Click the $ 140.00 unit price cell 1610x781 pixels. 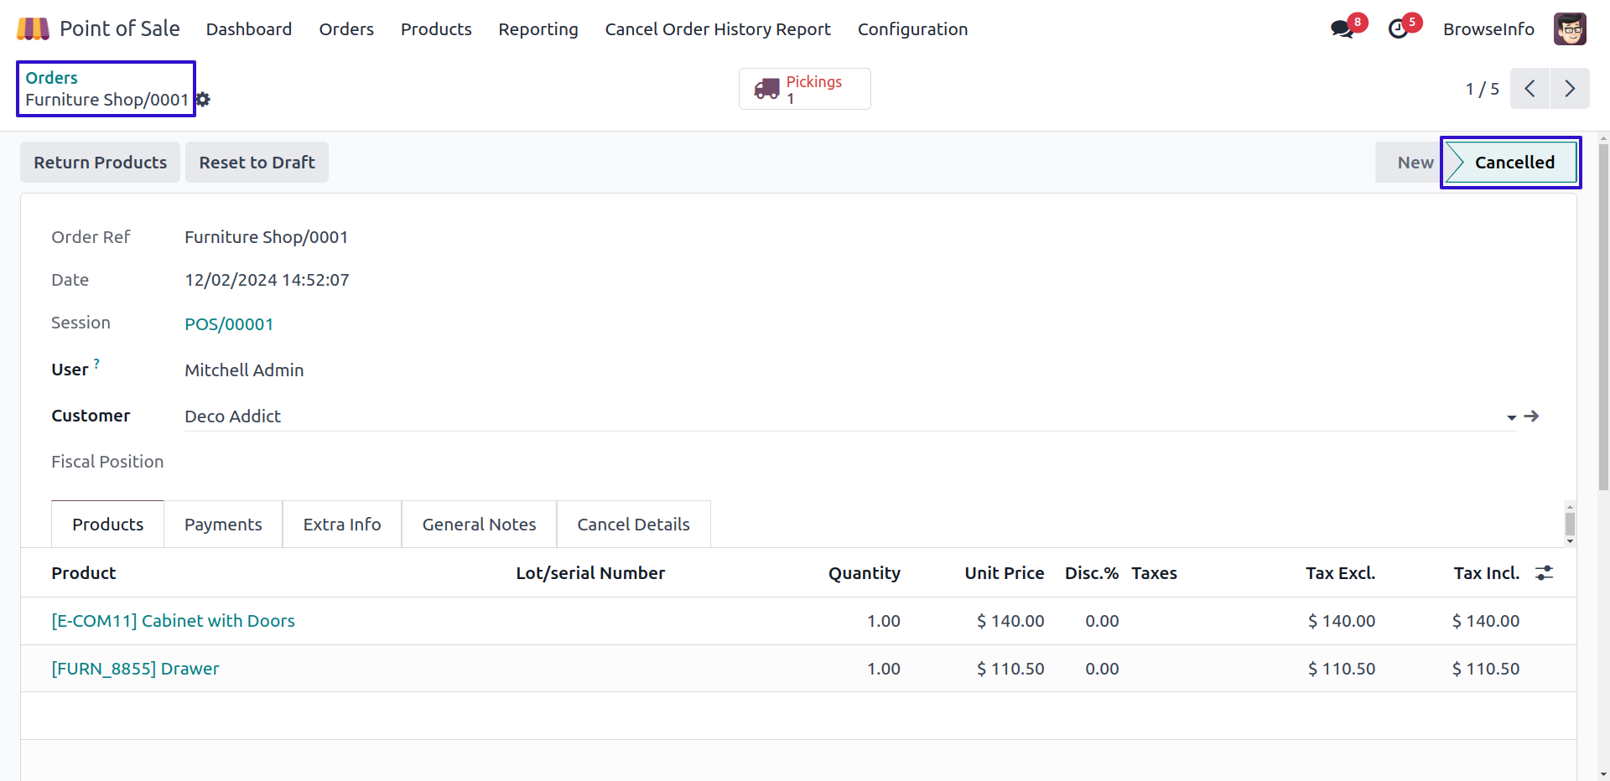1010,621
